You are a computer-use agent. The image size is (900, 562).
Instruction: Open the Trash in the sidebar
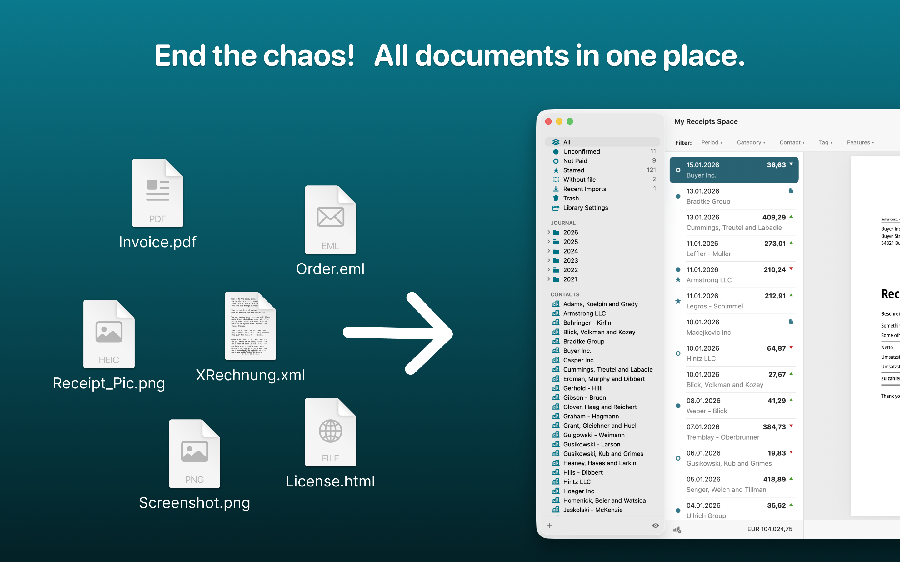(x=556, y=198)
